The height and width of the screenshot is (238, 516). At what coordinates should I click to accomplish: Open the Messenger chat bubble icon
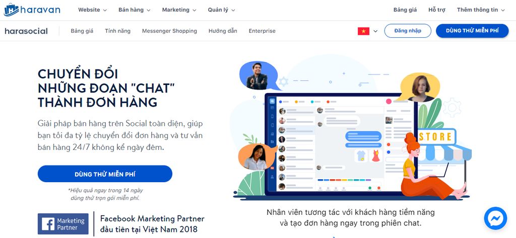coord(495,218)
